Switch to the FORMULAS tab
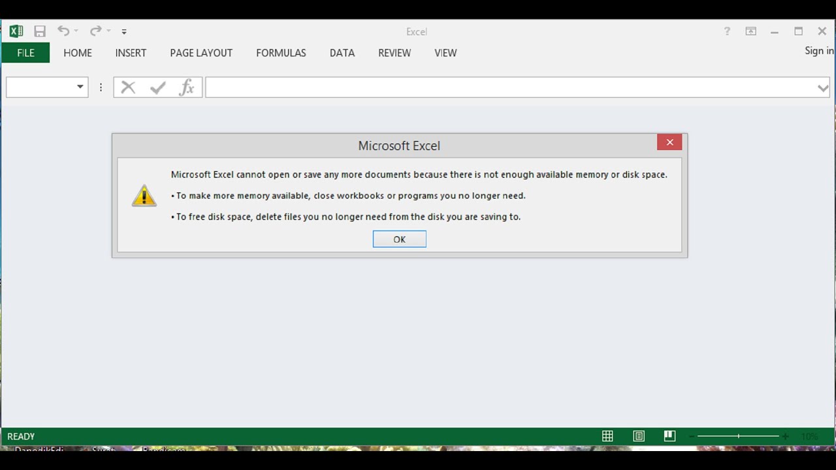 tap(281, 53)
